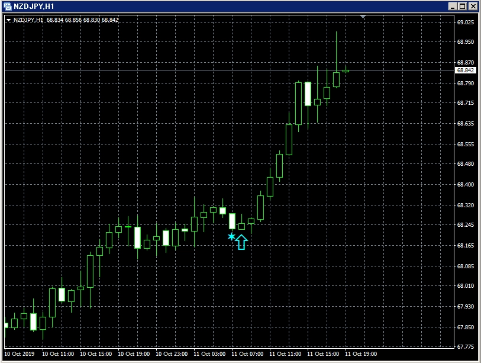Click the 68.245 price scale label
The height and width of the screenshot is (363, 481).
(x=466, y=225)
